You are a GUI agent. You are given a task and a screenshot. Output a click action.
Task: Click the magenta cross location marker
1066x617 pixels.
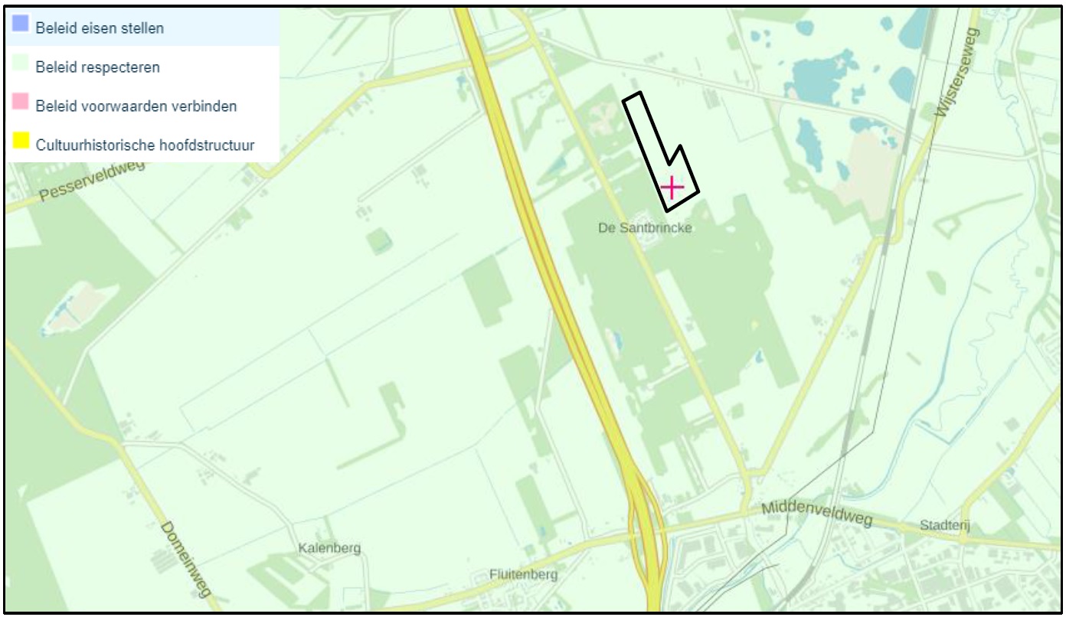(672, 187)
